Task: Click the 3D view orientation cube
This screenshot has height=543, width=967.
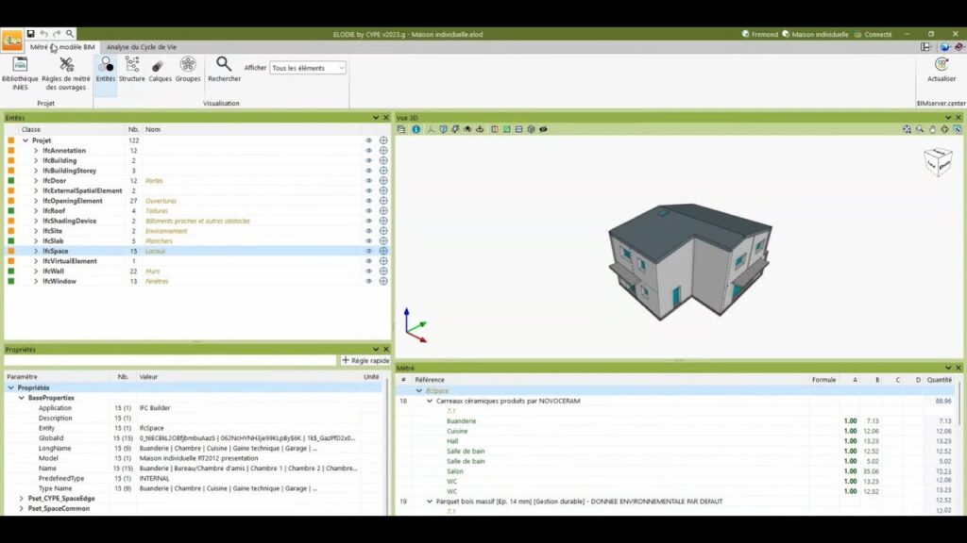Action: 938,162
